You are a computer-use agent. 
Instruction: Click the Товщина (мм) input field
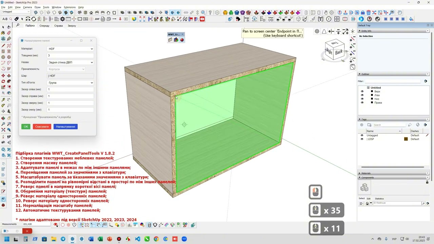pos(70,56)
